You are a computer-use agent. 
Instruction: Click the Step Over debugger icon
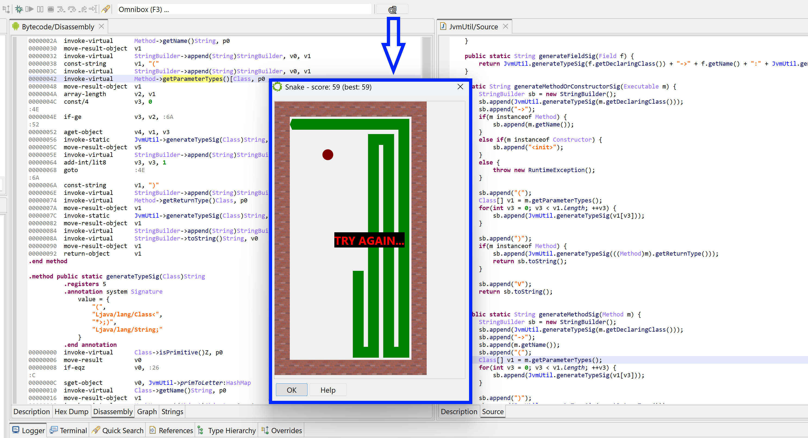point(72,9)
